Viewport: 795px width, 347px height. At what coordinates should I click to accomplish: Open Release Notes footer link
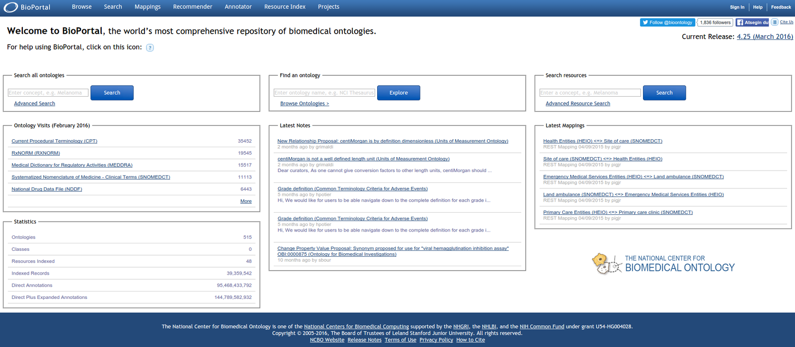click(364, 340)
